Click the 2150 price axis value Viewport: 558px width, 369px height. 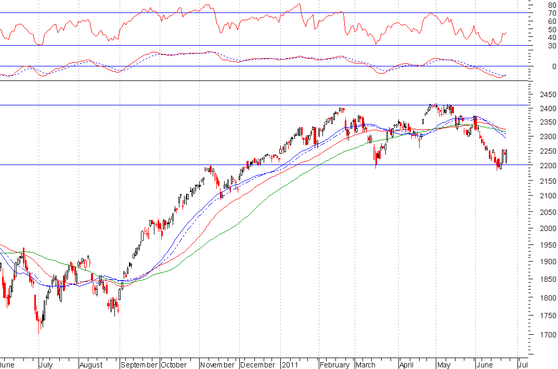[x=548, y=181]
